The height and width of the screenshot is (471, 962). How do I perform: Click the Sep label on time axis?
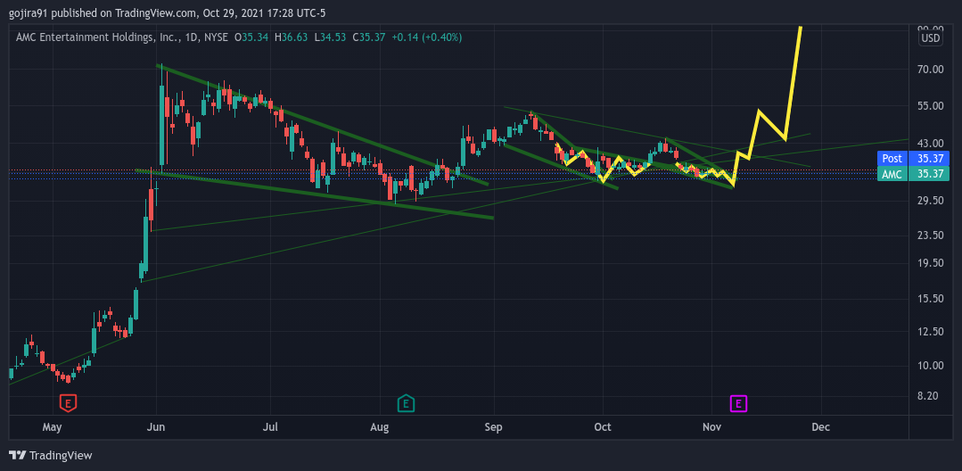click(x=494, y=426)
